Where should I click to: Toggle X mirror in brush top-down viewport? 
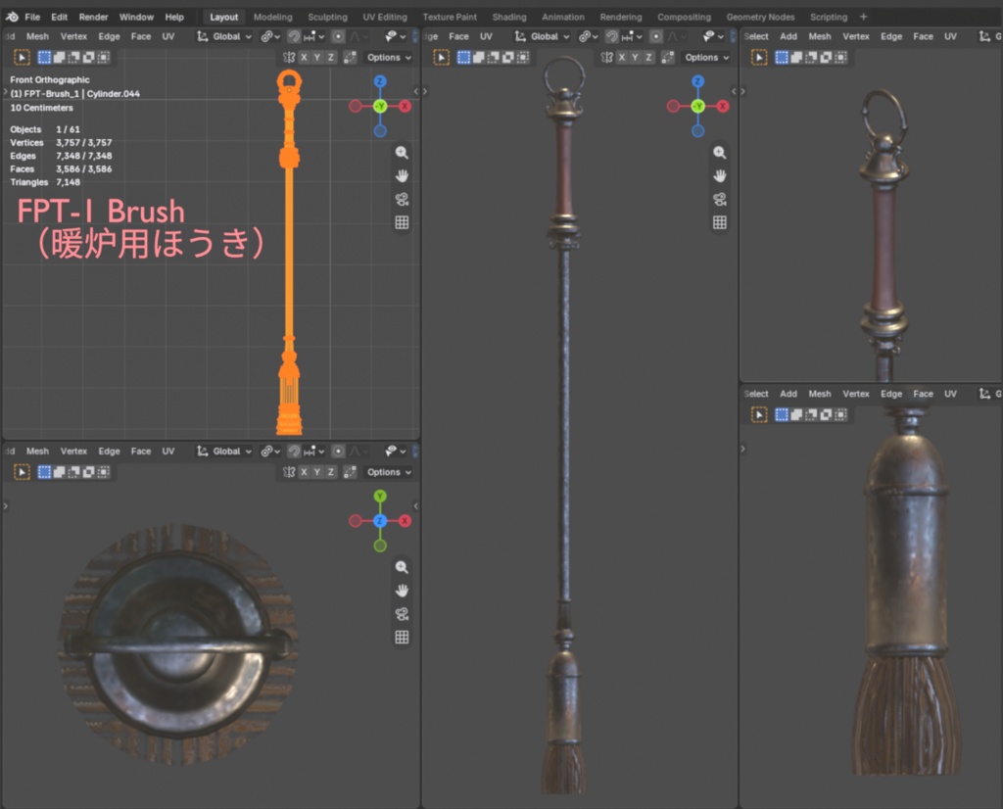pos(304,472)
